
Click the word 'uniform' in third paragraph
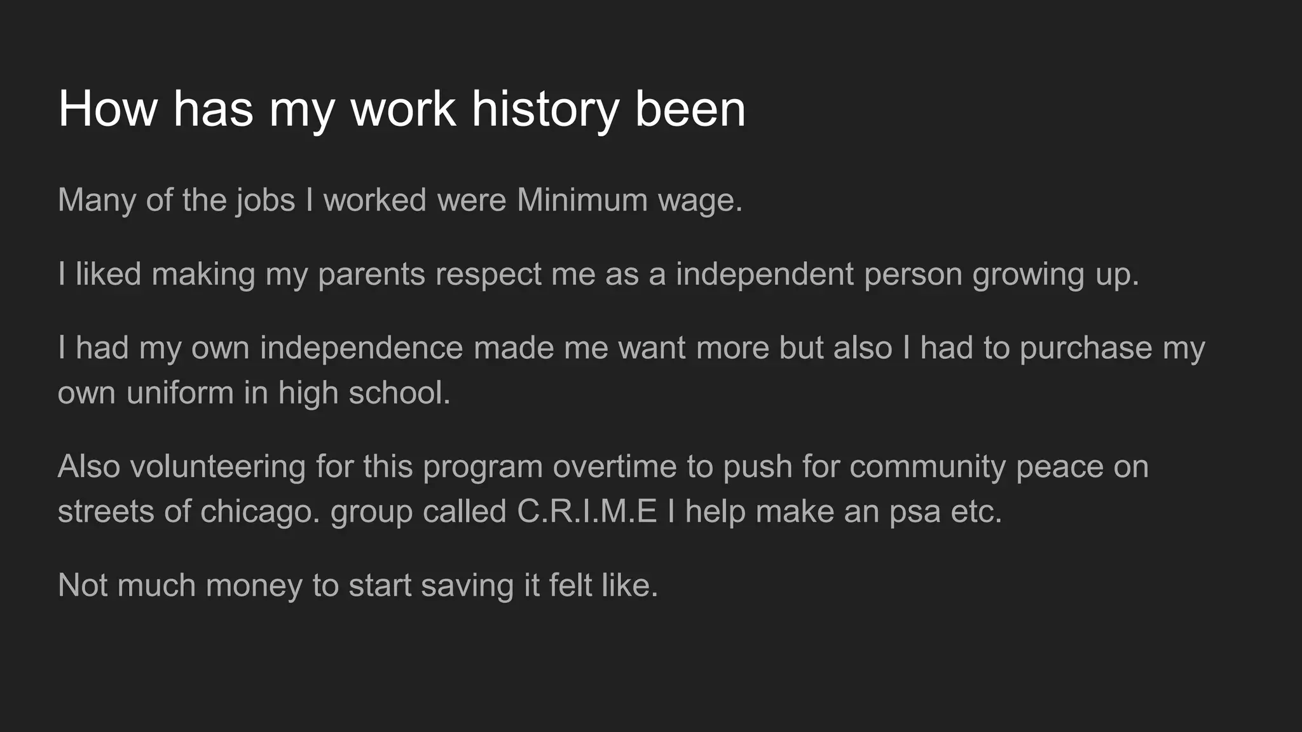tap(180, 393)
